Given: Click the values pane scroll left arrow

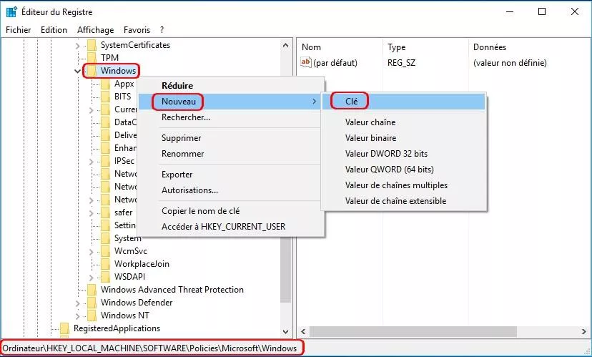Looking at the screenshot, I should (x=303, y=332).
